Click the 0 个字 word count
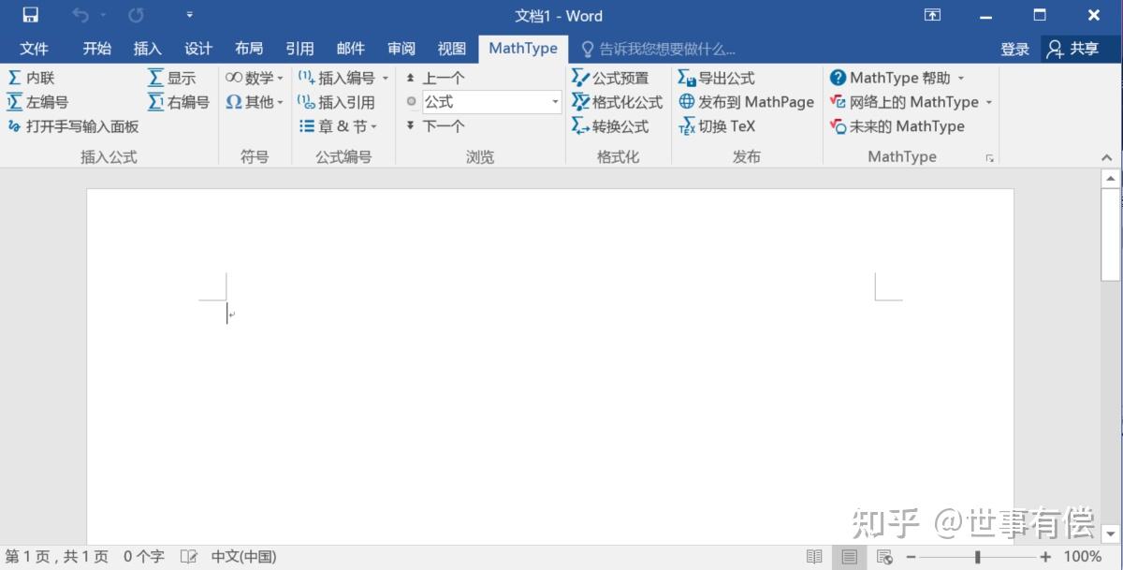1123x570 pixels. tap(144, 557)
